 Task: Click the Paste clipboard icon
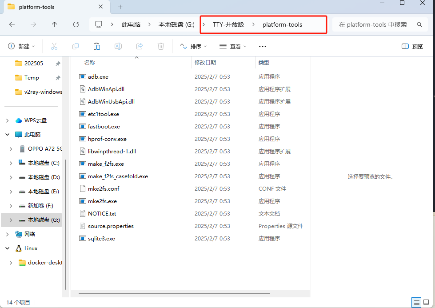tap(97, 46)
